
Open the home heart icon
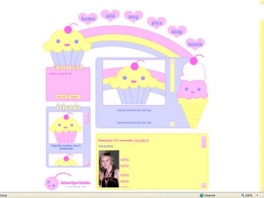[x=88, y=19]
